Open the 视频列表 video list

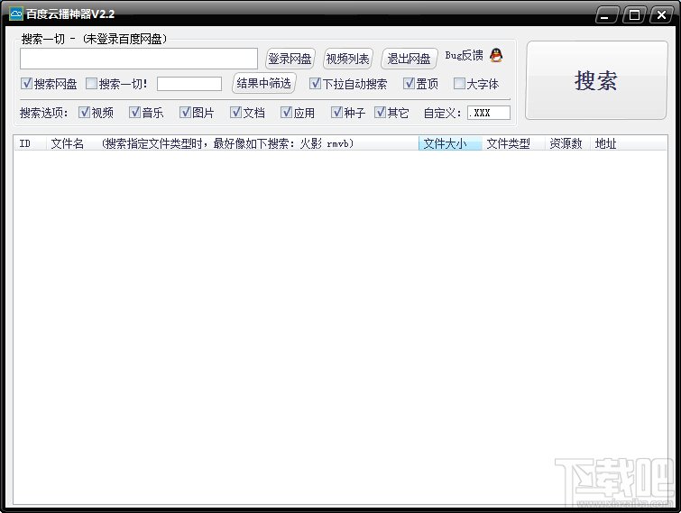347,59
